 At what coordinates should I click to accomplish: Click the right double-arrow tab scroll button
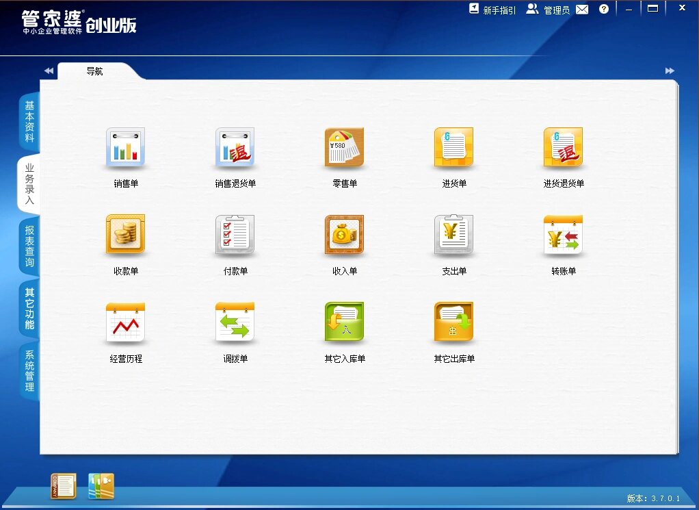coord(669,71)
